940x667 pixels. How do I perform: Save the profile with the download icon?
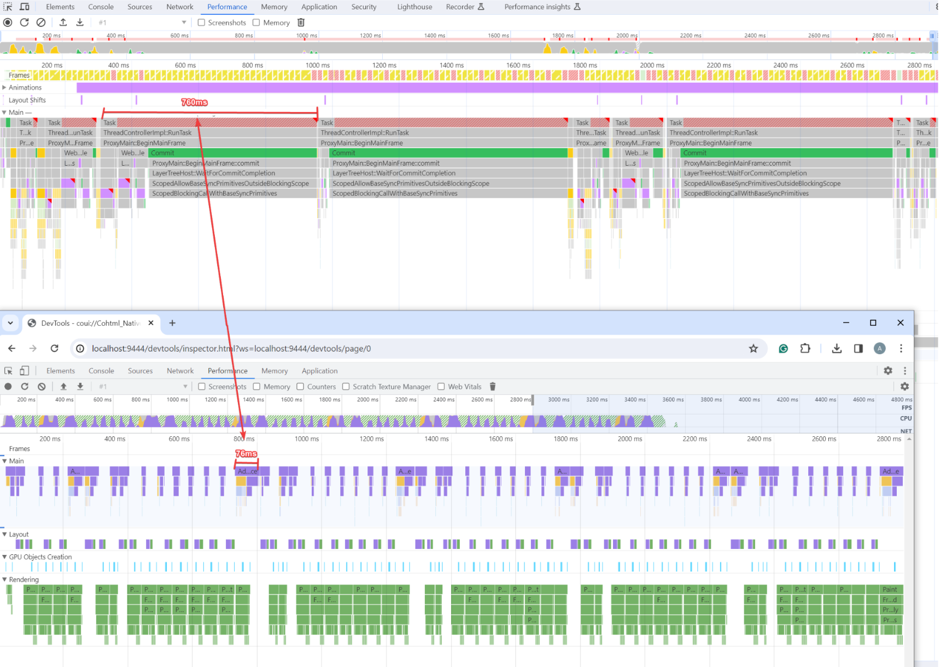[80, 22]
